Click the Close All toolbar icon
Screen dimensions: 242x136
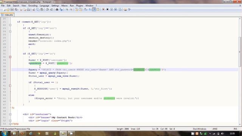[x=25, y=9]
